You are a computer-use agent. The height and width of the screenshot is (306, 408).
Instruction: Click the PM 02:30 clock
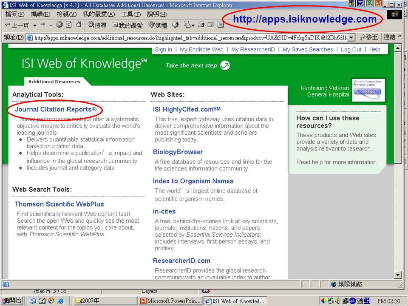(389, 301)
